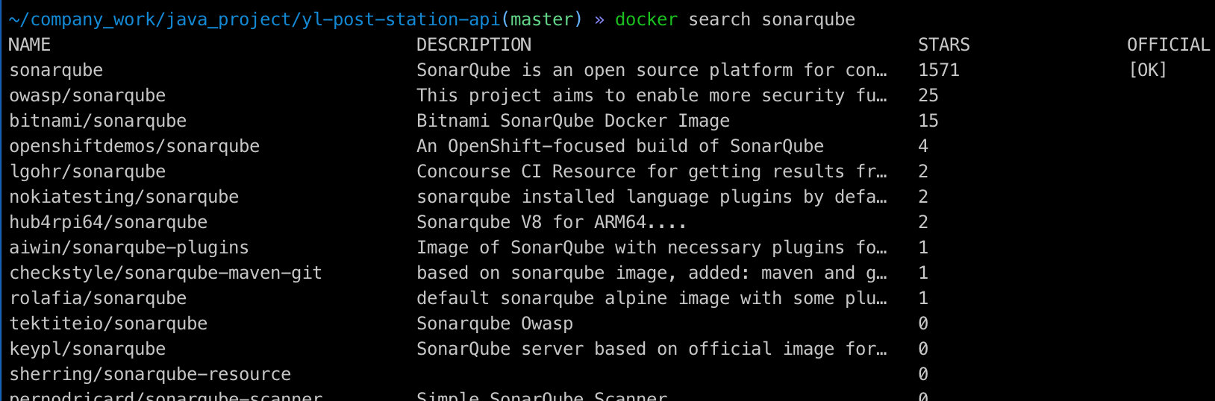The image size is (1215, 401).
Task: Select 'bitnami/sonarqube' image name
Action: click(98, 121)
